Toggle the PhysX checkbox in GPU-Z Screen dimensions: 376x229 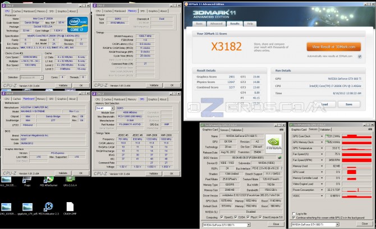pos(247,217)
